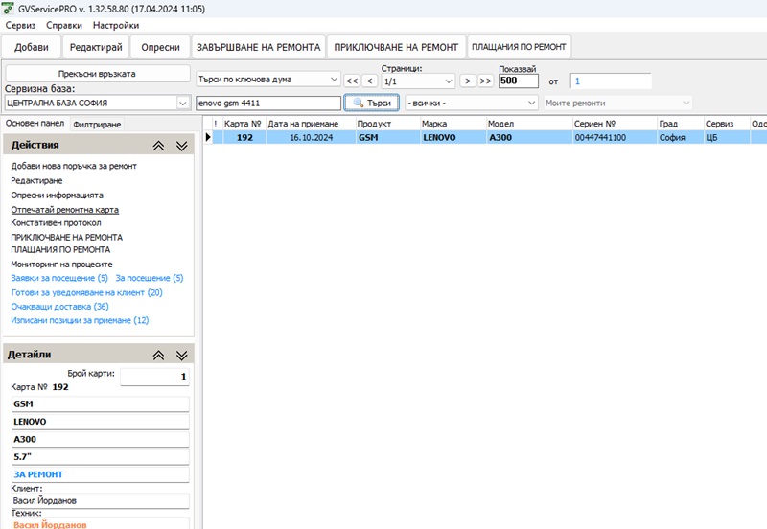
Task: Go to next page with > button
Action: [x=468, y=80]
